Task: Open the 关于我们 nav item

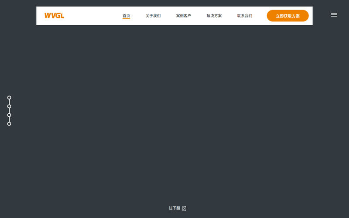Action: pos(153,16)
